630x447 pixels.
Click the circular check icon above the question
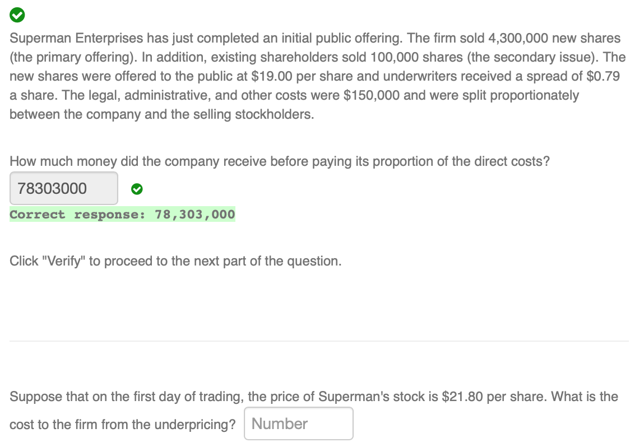[x=17, y=15]
